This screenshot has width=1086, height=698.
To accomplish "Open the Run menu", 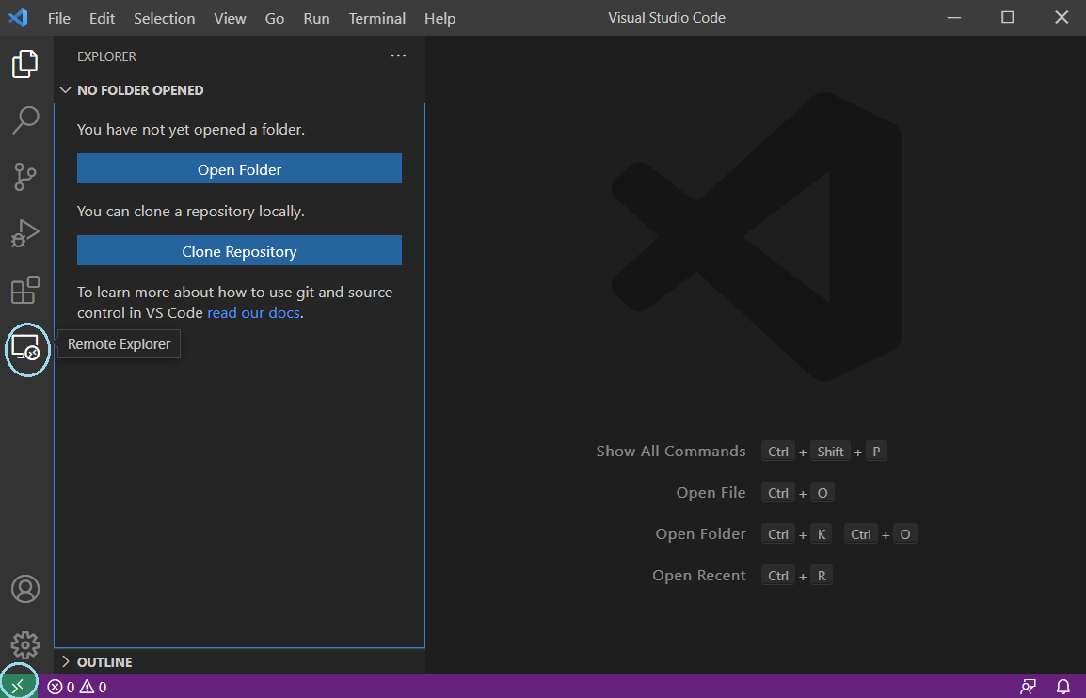I will coord(316,18).
